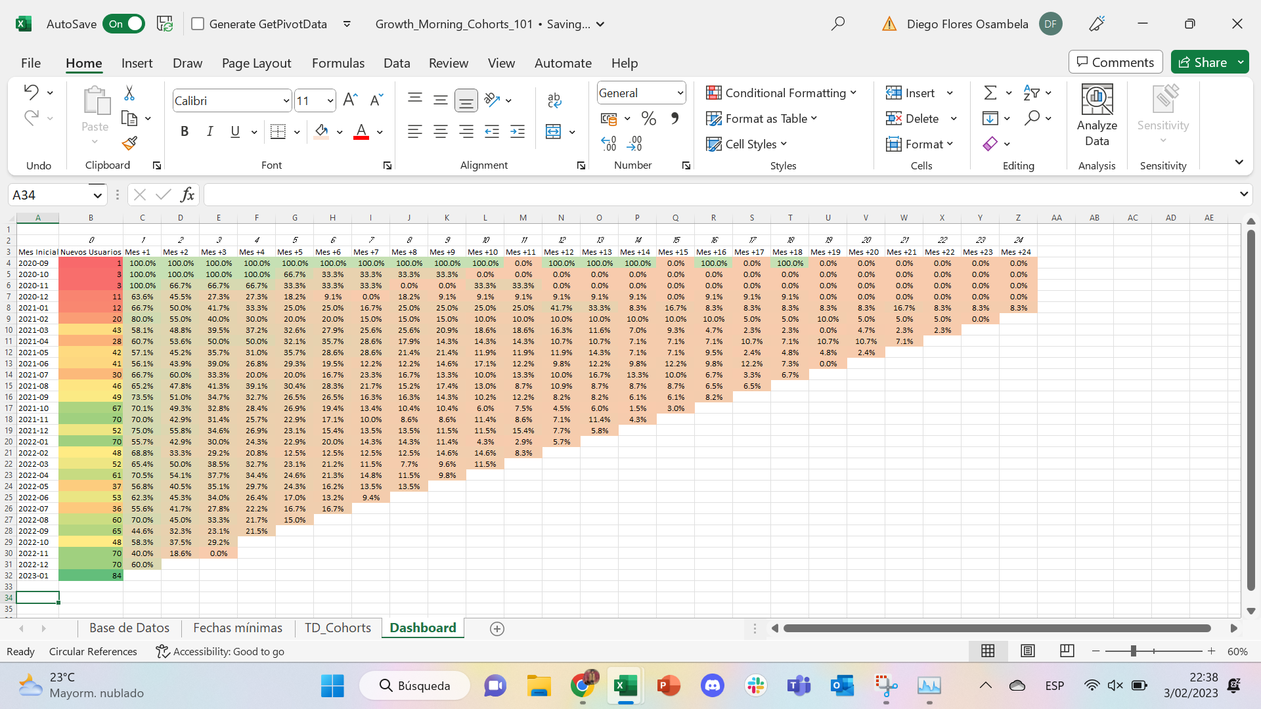Viewport: 1261px width, 709px height.
Task: Open the TD_Cohorts sheet tab
Action: pos(338,628)
